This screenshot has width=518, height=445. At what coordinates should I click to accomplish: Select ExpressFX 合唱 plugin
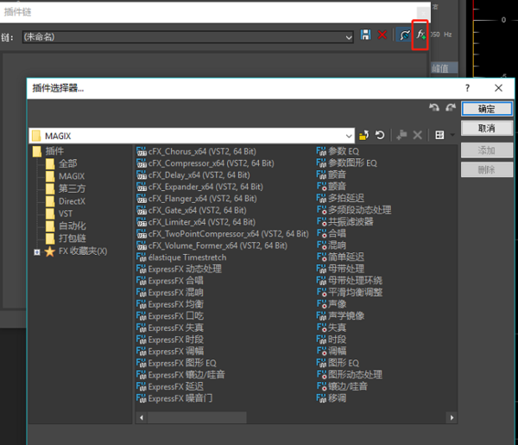170,281
